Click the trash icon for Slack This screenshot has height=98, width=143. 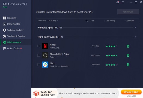(128, 65)
